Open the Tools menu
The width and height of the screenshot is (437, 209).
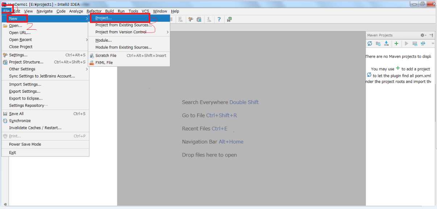point(133,11)
